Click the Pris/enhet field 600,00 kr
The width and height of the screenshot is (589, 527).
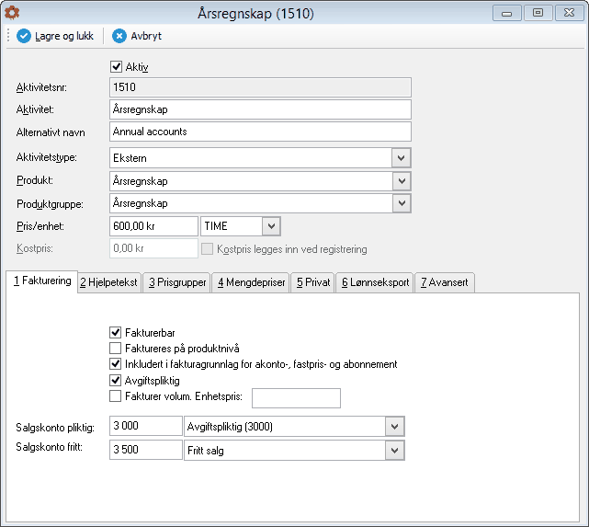(x=153, y=226)
